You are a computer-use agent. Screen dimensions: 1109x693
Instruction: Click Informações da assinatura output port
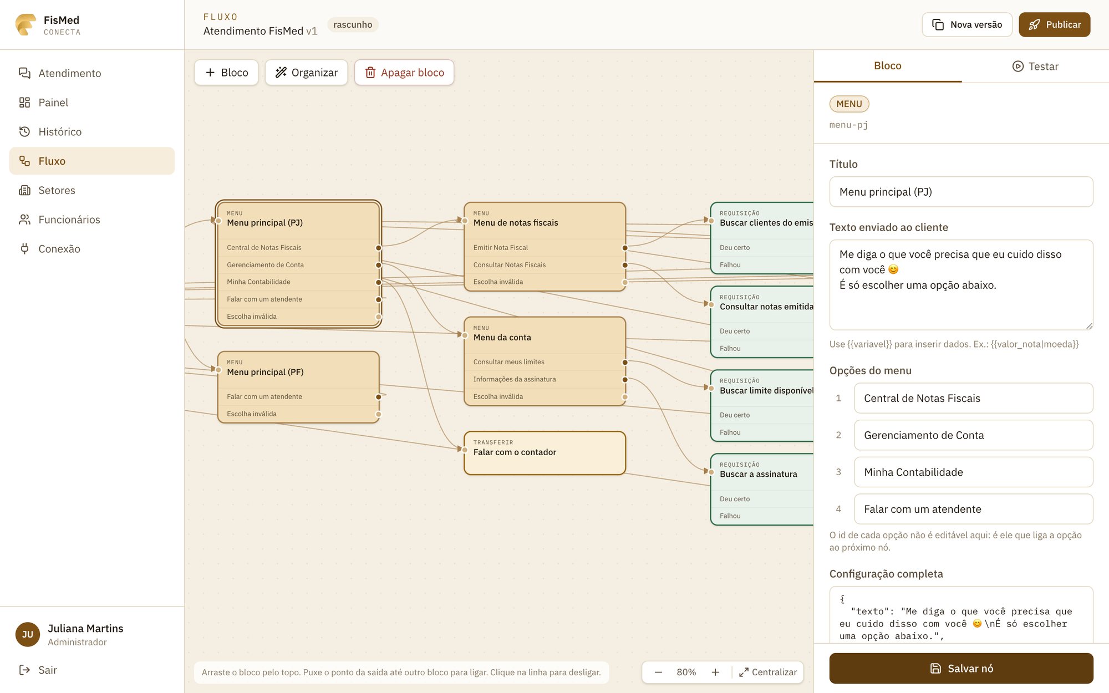(x=625, y=380)
